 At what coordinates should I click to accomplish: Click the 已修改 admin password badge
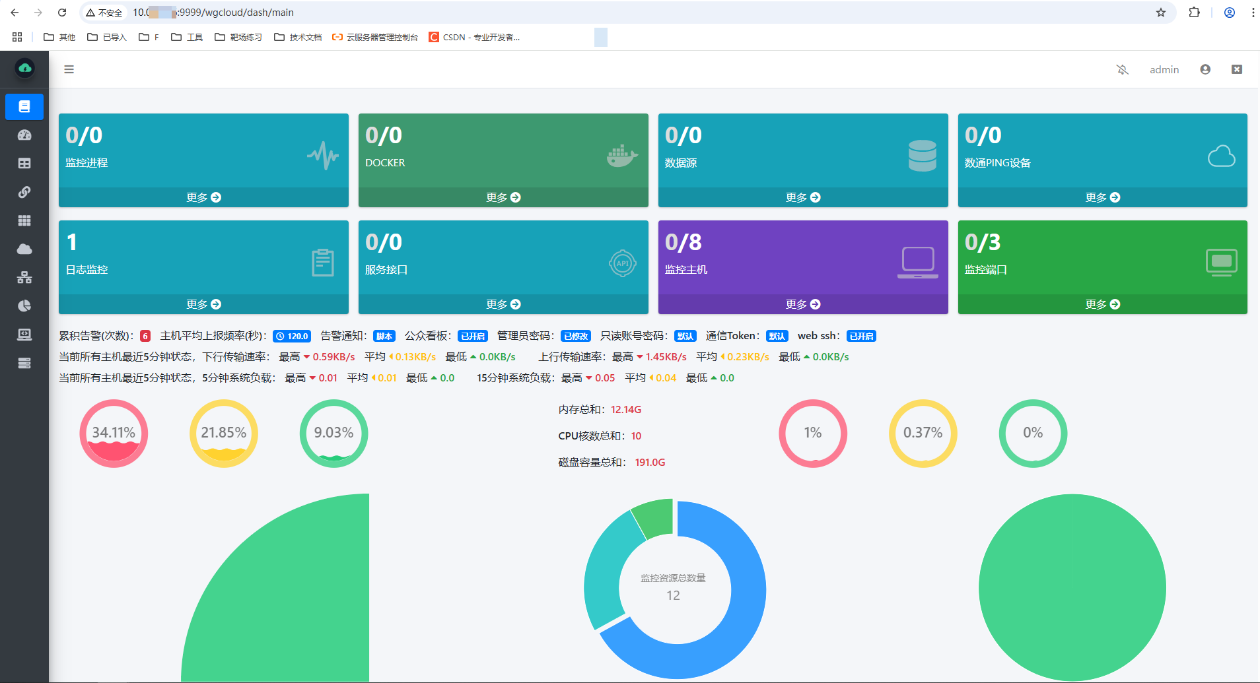tap(576, 336)
